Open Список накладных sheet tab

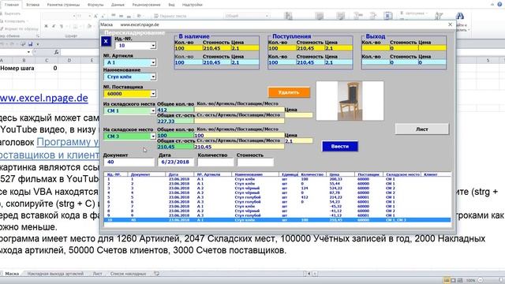pos(128,274)
